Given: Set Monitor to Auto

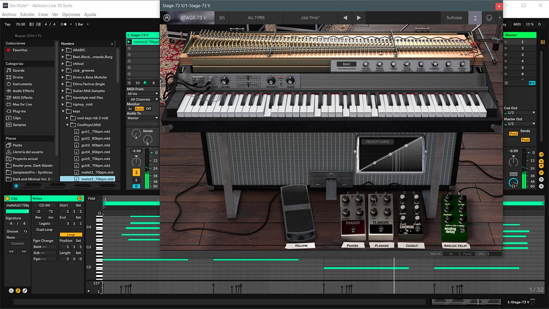Looking at the screenshot, I should click(139, 108).
